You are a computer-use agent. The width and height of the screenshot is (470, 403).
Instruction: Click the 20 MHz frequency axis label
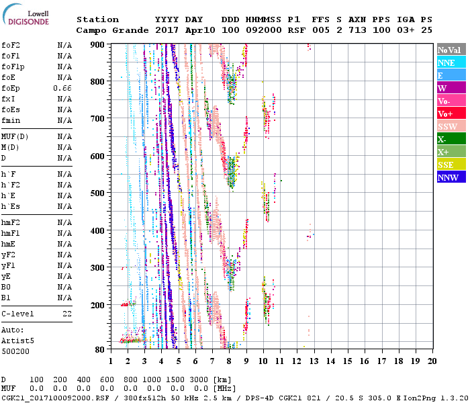pyautogui.click(x=432, y=361)
